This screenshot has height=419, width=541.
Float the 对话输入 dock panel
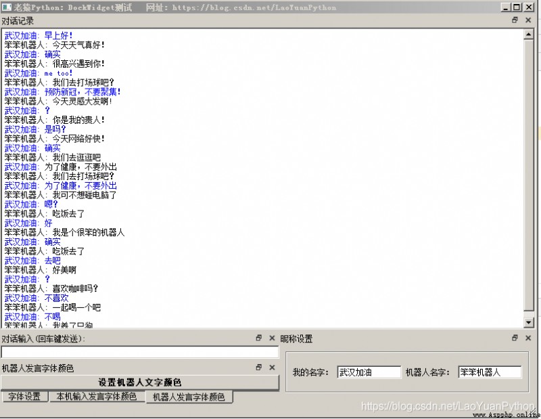coord(259,338)
